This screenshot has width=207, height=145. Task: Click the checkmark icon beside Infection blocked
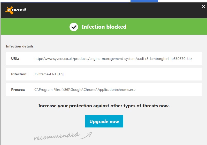click(x=74, y=27)
